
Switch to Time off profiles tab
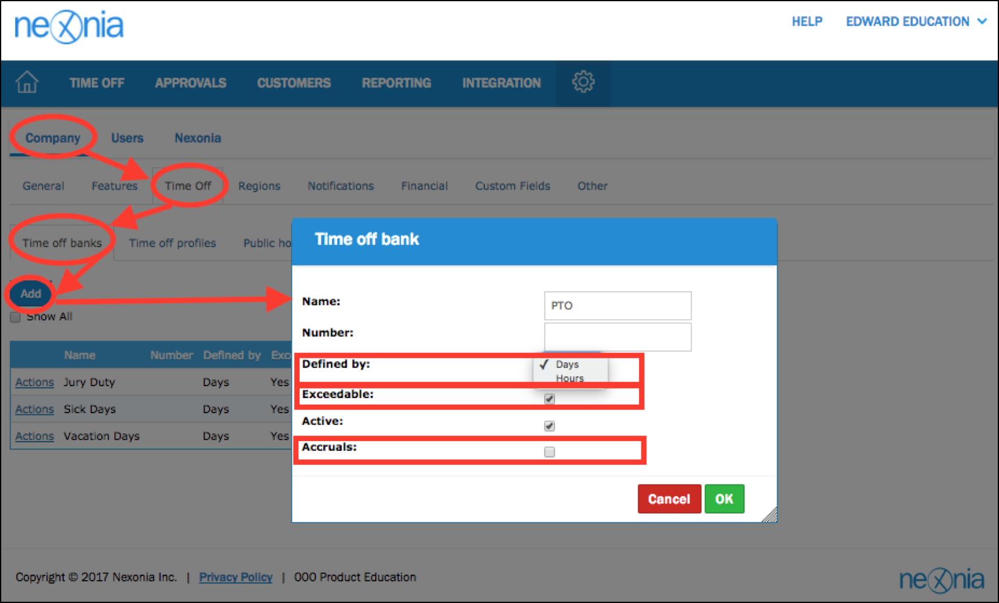[x=172, y=243]
